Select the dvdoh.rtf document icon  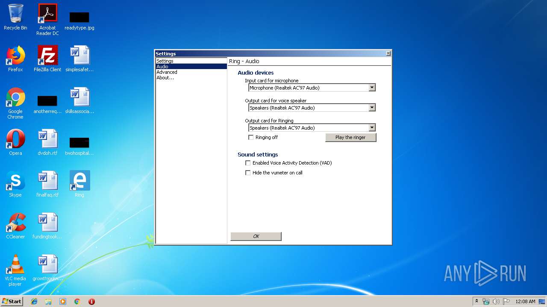pos(47,142)
